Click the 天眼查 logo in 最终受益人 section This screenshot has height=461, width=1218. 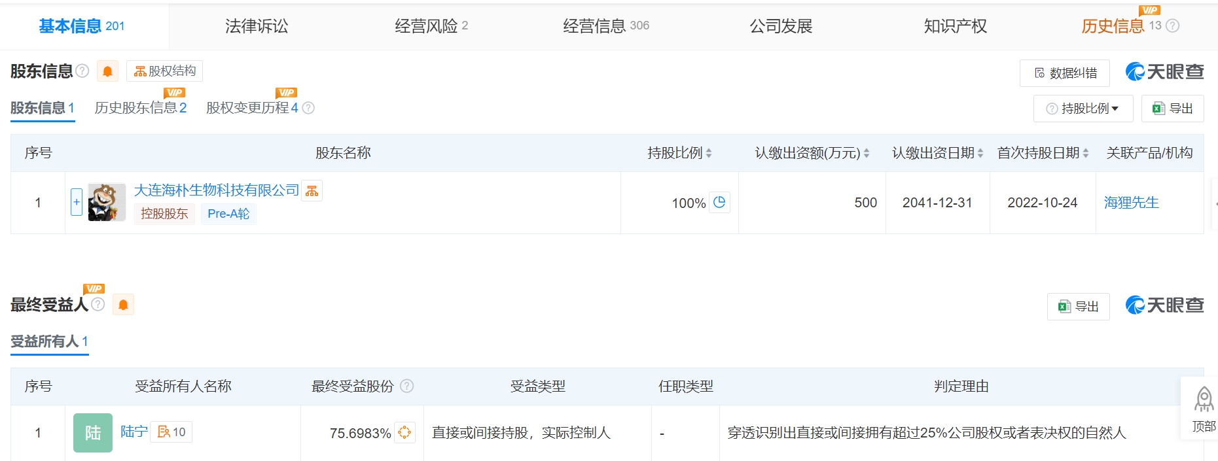pyautogui.click(x=1164, y=305)
